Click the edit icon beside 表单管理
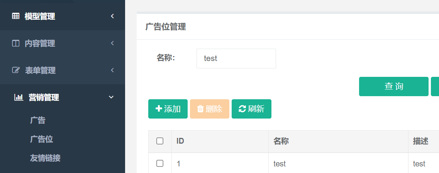439x173 pixels. pos(16,70)
